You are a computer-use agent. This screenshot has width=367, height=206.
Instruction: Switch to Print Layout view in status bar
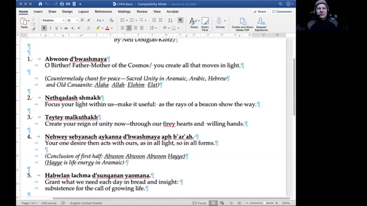click(x=213, y=203)
